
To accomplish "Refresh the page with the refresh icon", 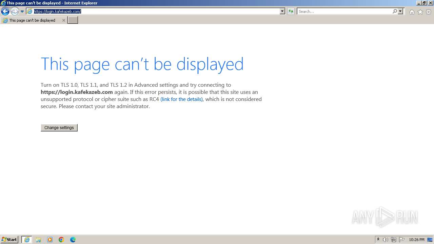I will [x=291, y=12].
